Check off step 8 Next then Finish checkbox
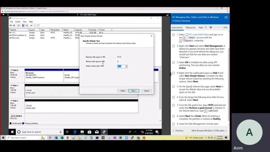The width and height of the screenshot is (270, 152). pyautogui.click(x=173, y=116)
